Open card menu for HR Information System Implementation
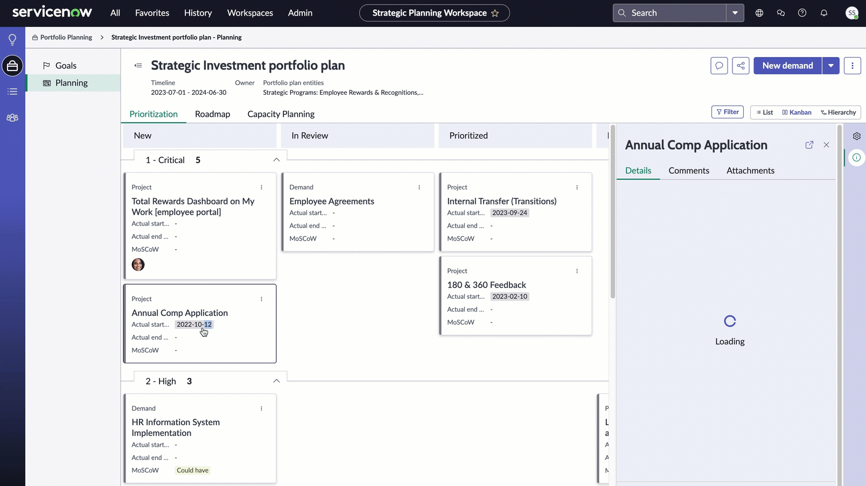 [x=262, y=408]
